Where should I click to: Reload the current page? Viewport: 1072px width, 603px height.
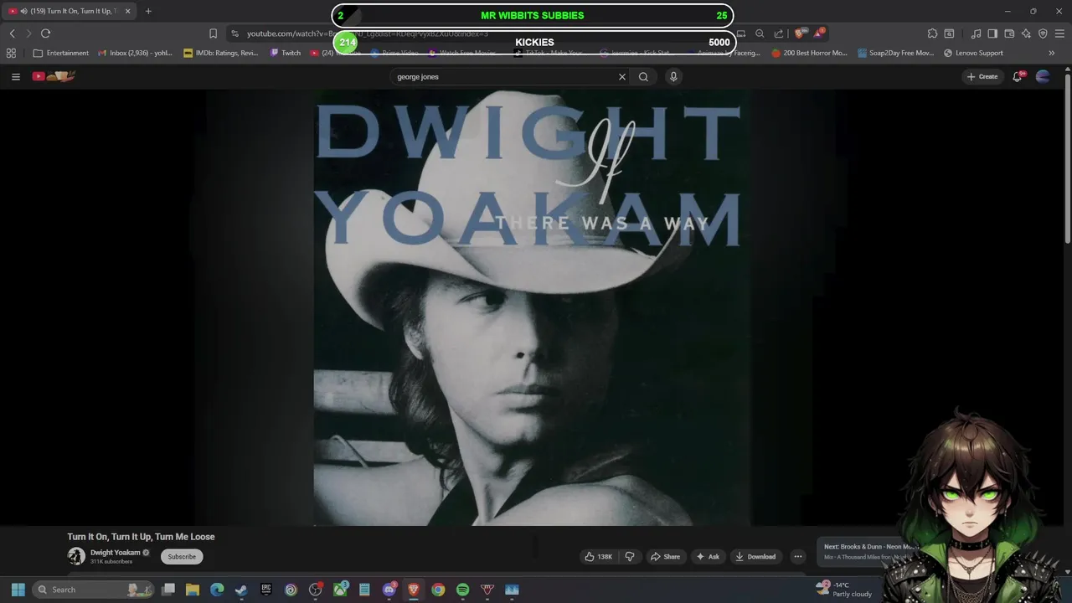coord(46,33)
